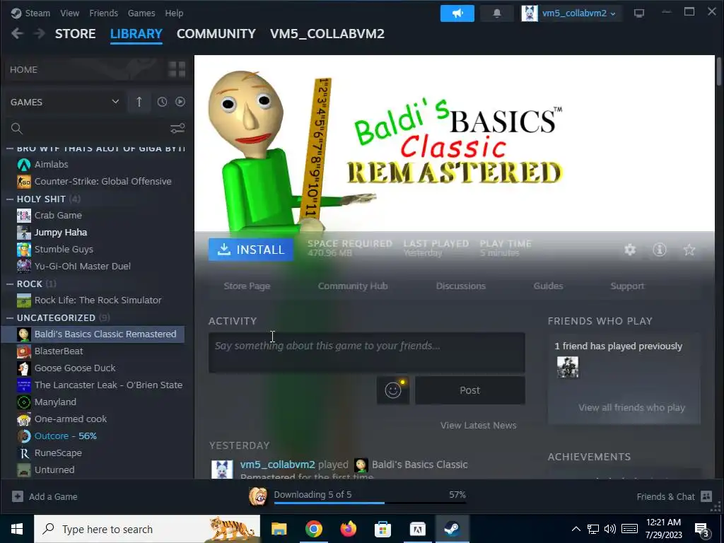Click the game page vertical scrollbar
The image size is (724, 543).
point(719,71)
